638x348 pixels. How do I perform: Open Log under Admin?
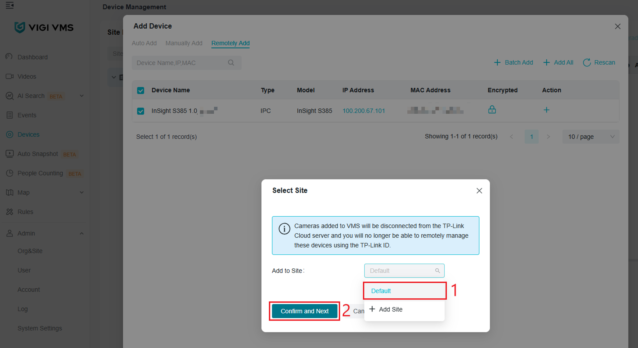[x=23, y=309]
